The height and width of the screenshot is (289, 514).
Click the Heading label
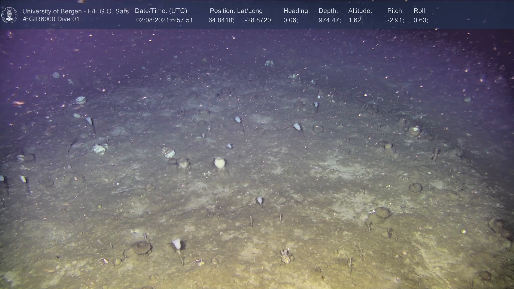click(x=296, y=11)
